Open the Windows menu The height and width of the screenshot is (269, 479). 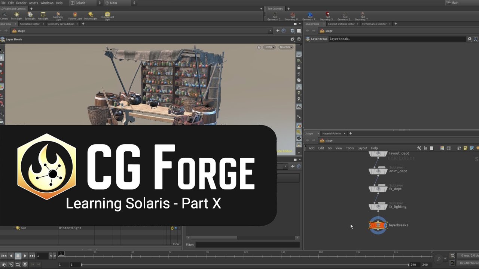tap(47, 3)
